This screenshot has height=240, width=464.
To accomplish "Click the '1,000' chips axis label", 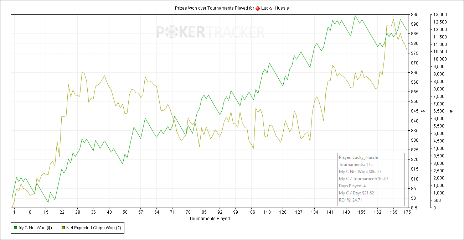I will 439,193.
